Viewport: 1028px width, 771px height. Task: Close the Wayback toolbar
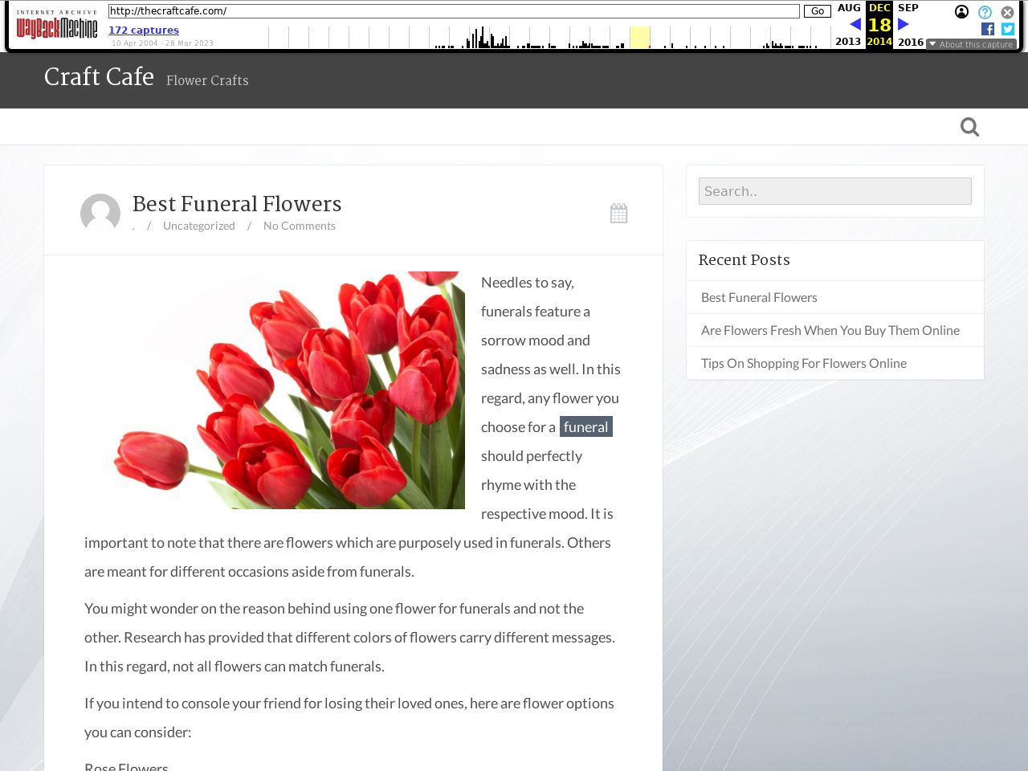(x=1007, y=12)
